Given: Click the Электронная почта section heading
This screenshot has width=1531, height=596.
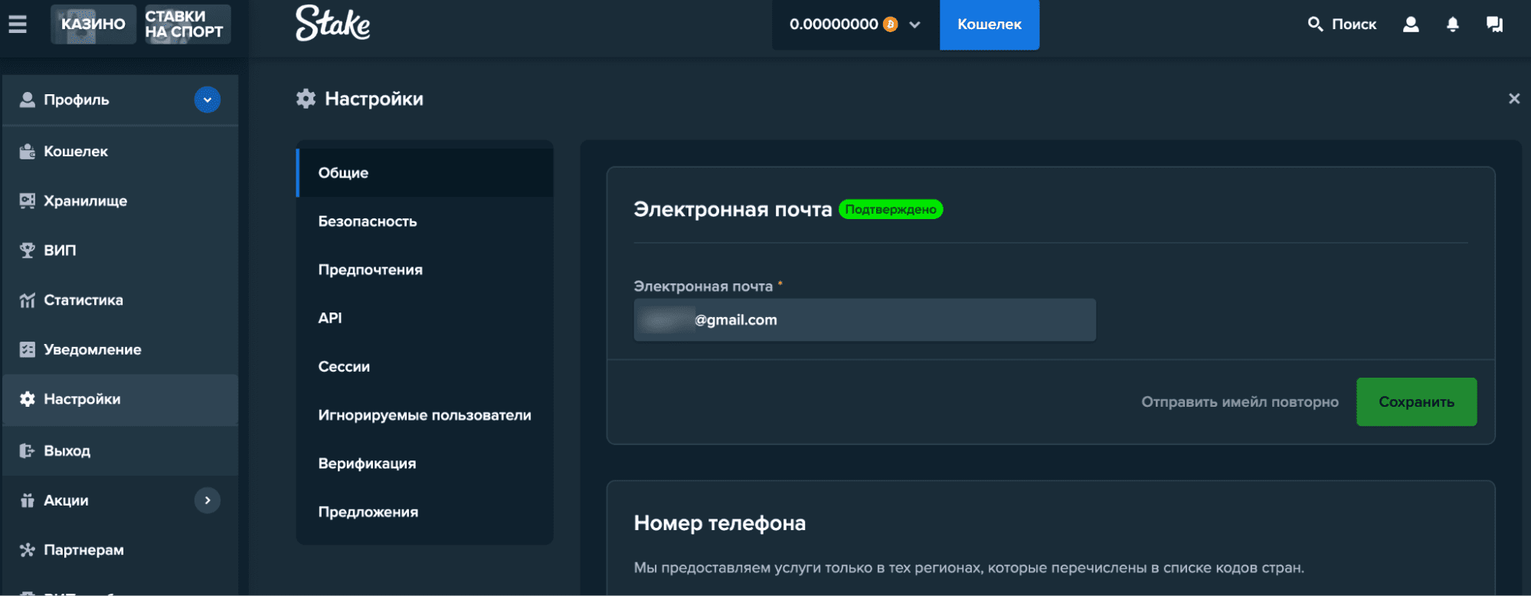Looking at the screenshot, I should 733,209.
